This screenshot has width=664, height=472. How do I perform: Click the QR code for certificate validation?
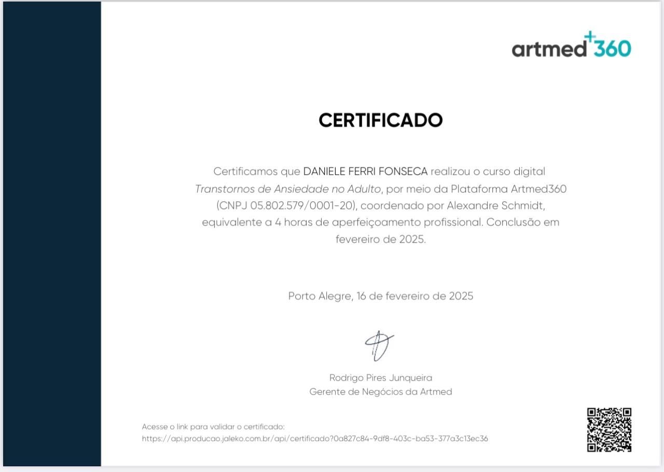(609, 429)
